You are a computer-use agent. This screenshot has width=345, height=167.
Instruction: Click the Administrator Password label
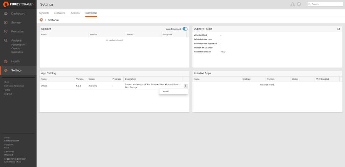tap(206, 44)
